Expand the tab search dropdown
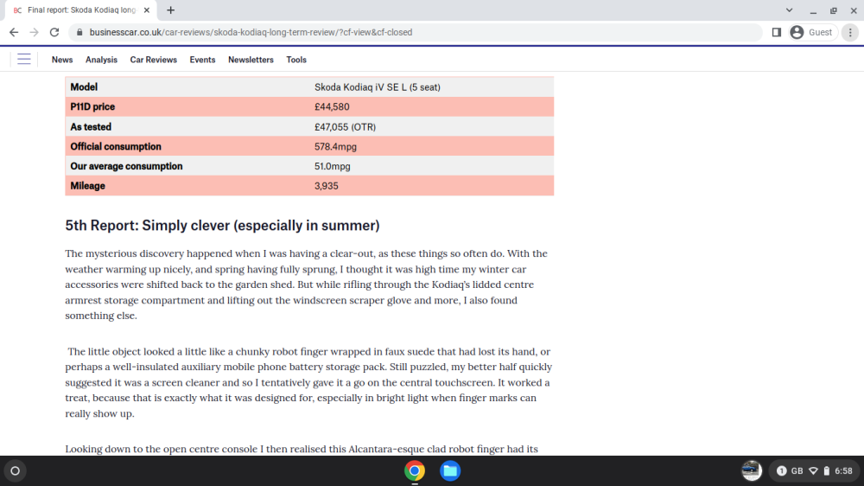Image resolution: width=864 pixels, height=486 pixels. tap(789, 10)
